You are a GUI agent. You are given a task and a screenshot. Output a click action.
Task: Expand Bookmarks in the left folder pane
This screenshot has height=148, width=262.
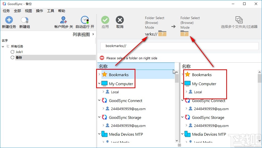[99, 74]
